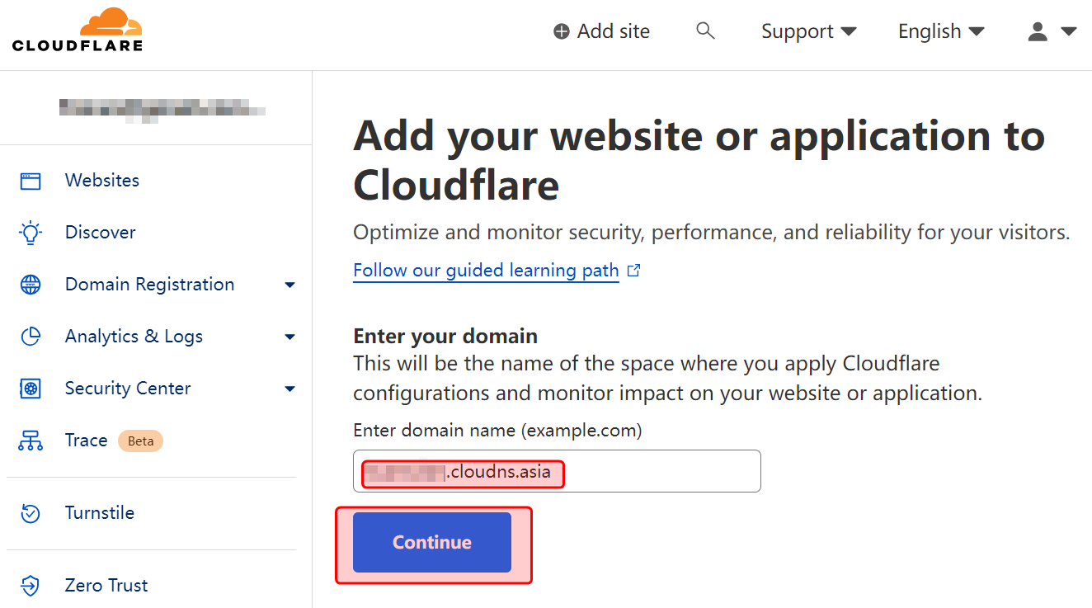The width and height of the screenshot is (1092, 608).
Task: Open the Support dropdown menu
Action: (807, 31)
